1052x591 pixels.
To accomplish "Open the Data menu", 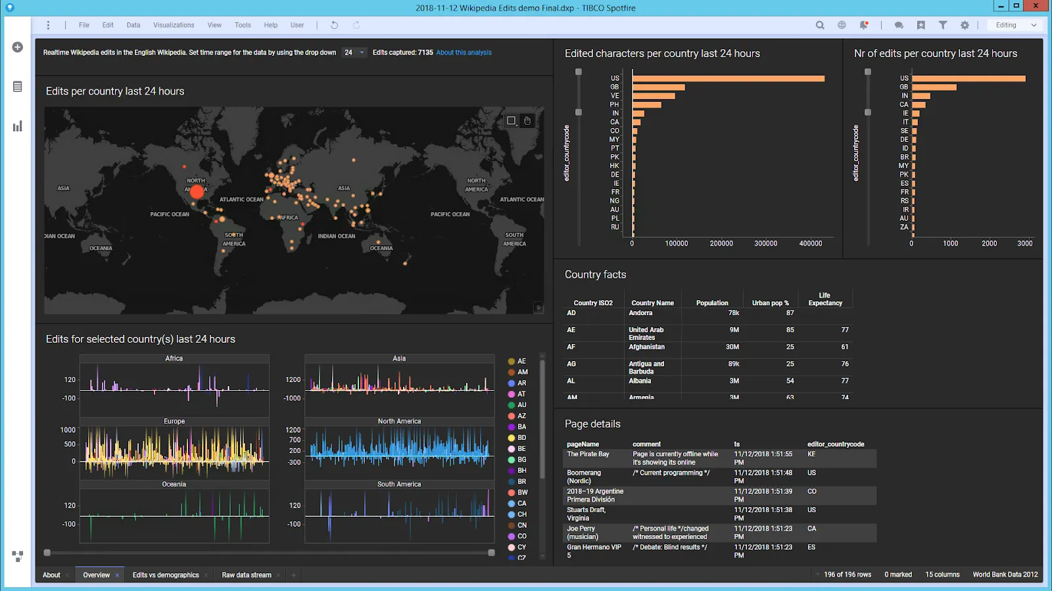I will [133, 25].
